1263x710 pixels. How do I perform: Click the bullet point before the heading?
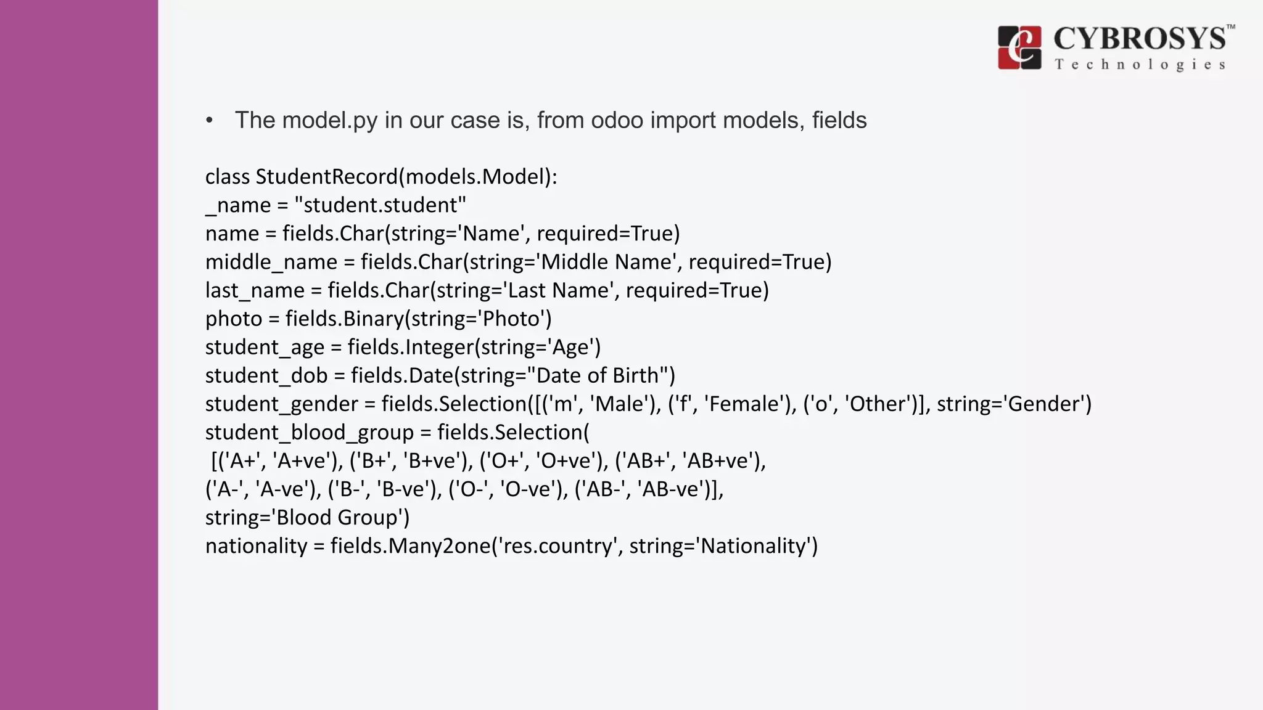(210, 121)
